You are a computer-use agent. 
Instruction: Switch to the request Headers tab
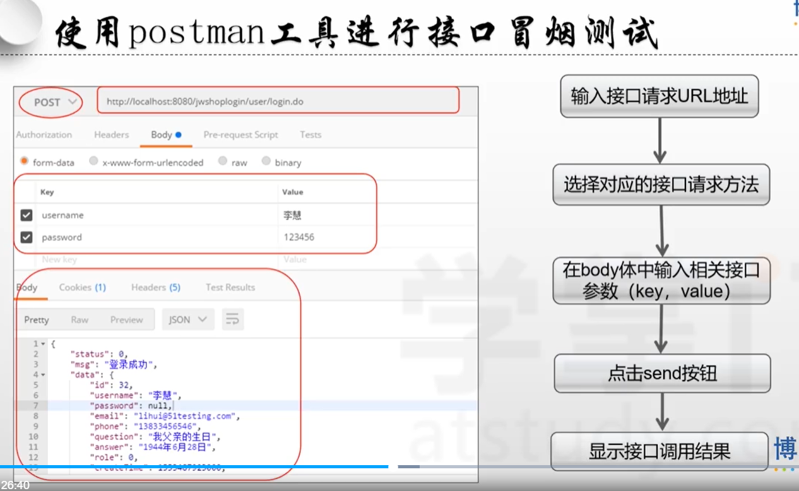(x=112, y=134)
